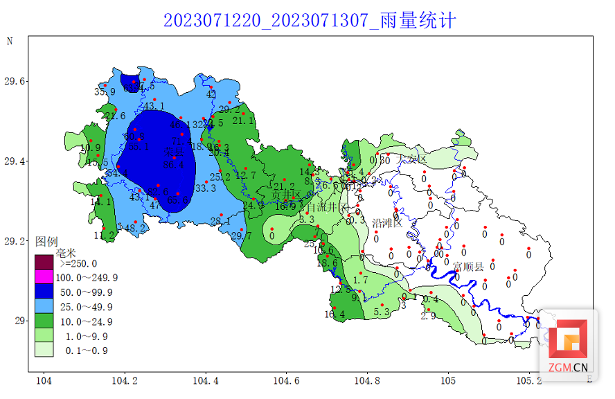
Task: Click the dark blue 50.0~99.9 legend swatch
Action: pyautogui.click(x=44, y=292)
